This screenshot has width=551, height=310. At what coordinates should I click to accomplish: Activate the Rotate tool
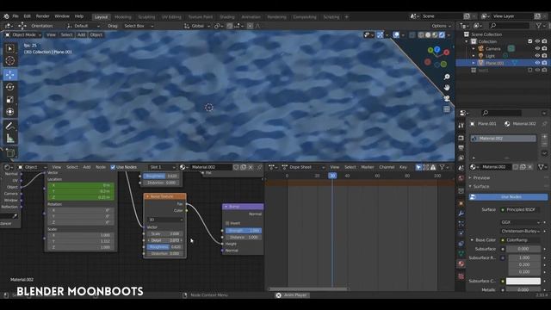(x=9, y=87)
